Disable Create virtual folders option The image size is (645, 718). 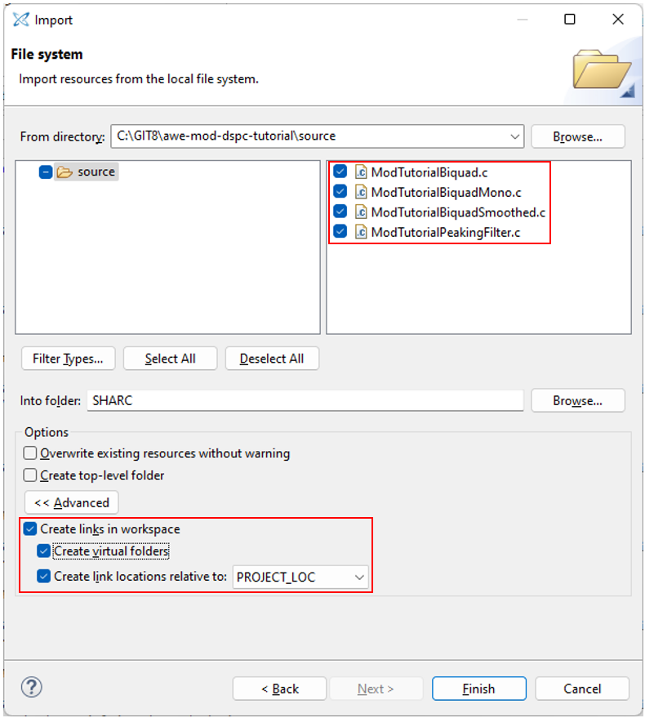[44, 551]
